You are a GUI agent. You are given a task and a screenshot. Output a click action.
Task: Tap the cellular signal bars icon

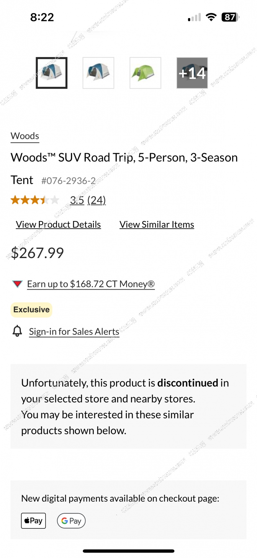tap(194, 17)
